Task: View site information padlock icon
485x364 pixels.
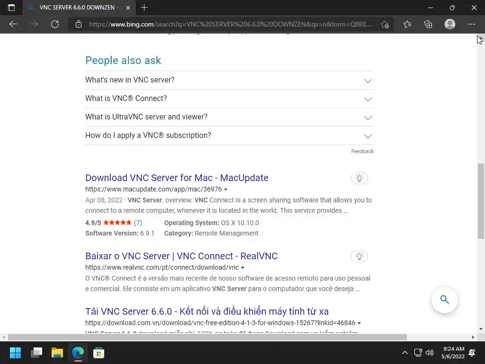Action: click(x=79, y=24)
